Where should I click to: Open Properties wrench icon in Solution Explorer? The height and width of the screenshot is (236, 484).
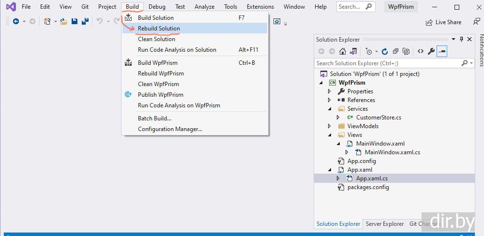pyautogui.click(x=431, y=51)
